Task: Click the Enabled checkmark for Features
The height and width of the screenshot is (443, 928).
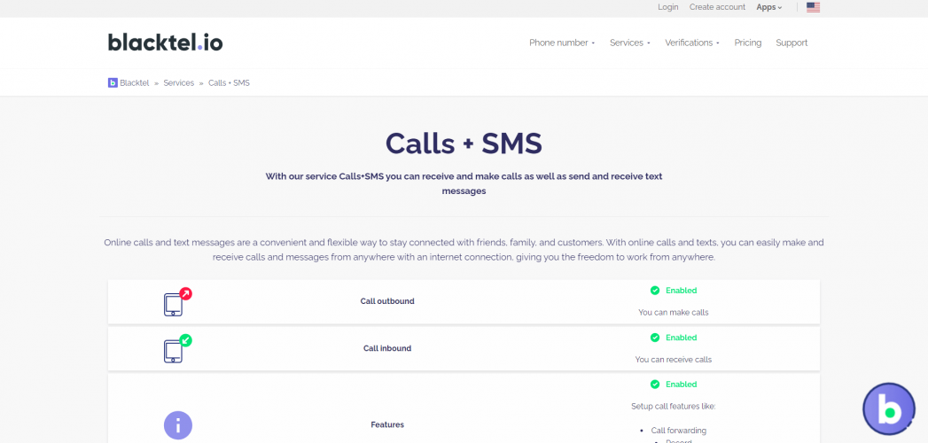Action: 655,385
